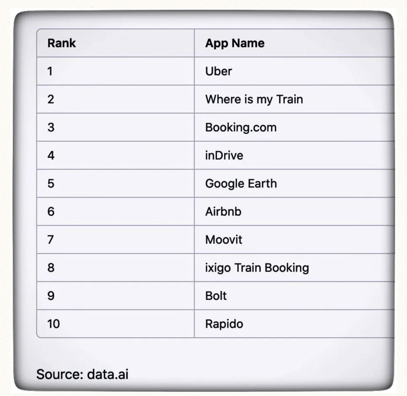This screenshot has width=407, height=396.
Task: Click the rank number 1 cell
Action: point(51,71)
